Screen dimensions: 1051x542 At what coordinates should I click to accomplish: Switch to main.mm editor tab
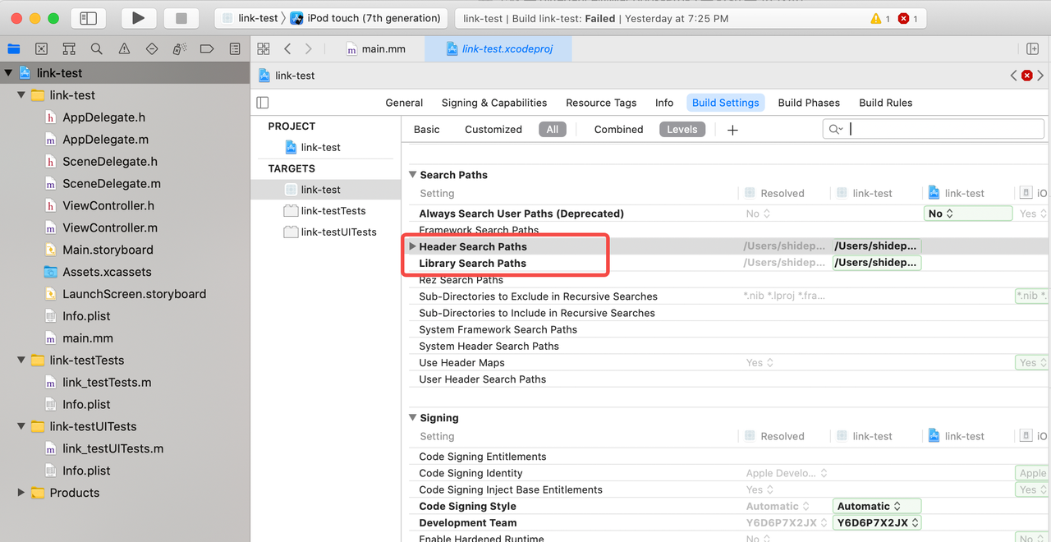(x=376, y=48)
